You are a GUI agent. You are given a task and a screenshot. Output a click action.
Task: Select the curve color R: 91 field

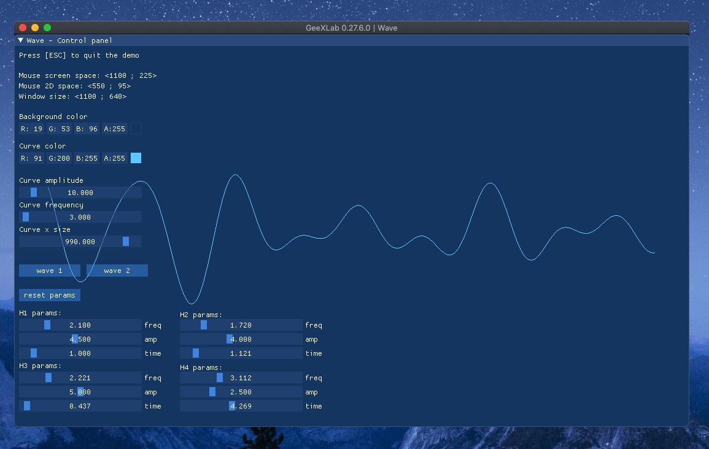32,158
